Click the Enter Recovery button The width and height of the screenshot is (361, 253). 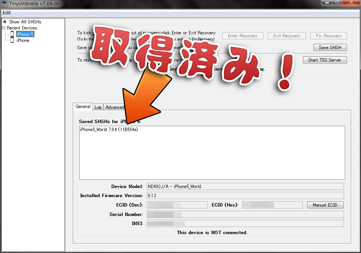tap(243, 36)
